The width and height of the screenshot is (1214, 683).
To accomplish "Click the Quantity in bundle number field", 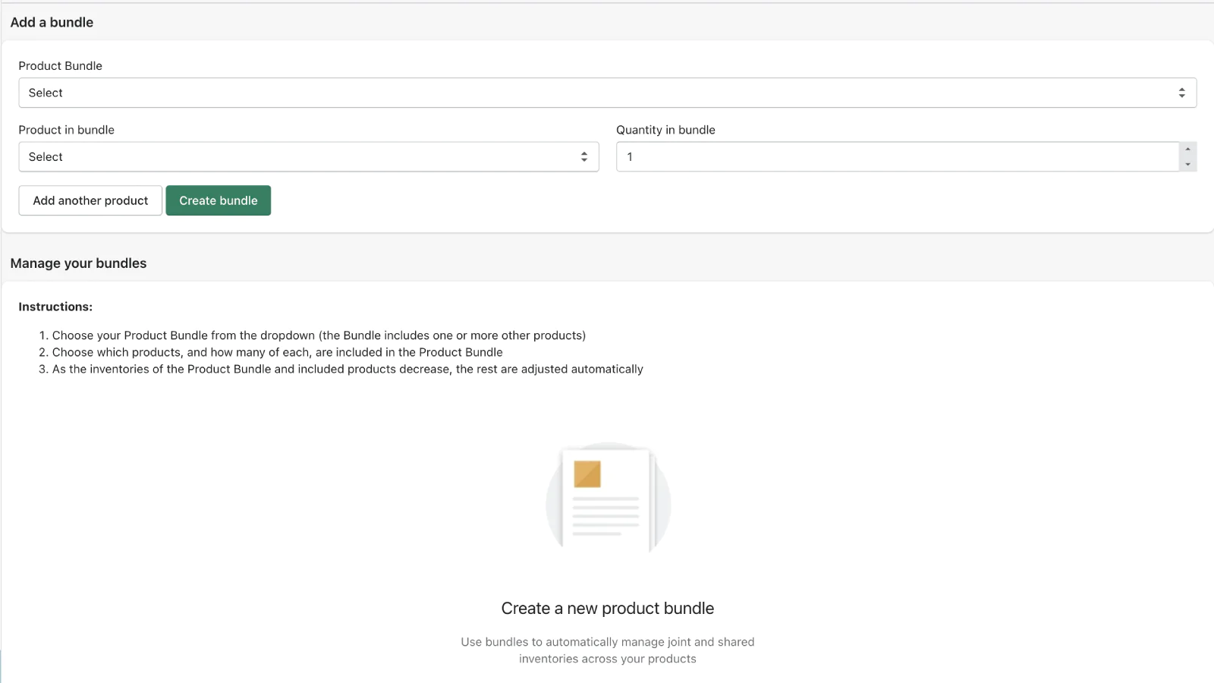I will pos(897,157).
